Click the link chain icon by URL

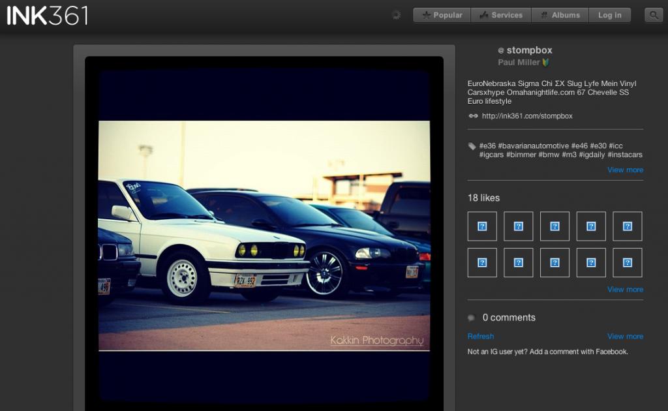tap(474, 116)
